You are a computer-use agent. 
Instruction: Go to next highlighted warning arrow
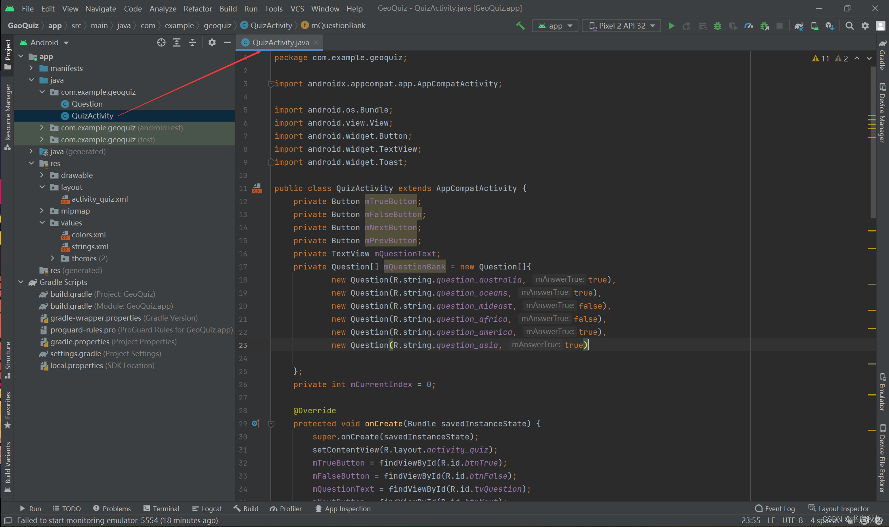tap(869, 59)
